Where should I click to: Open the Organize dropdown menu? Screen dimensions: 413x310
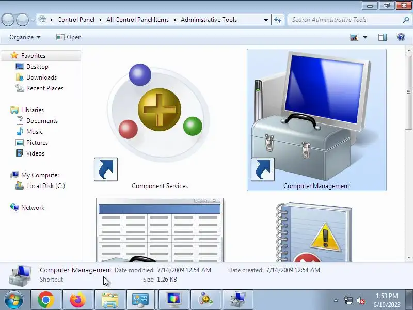point(25,37)
